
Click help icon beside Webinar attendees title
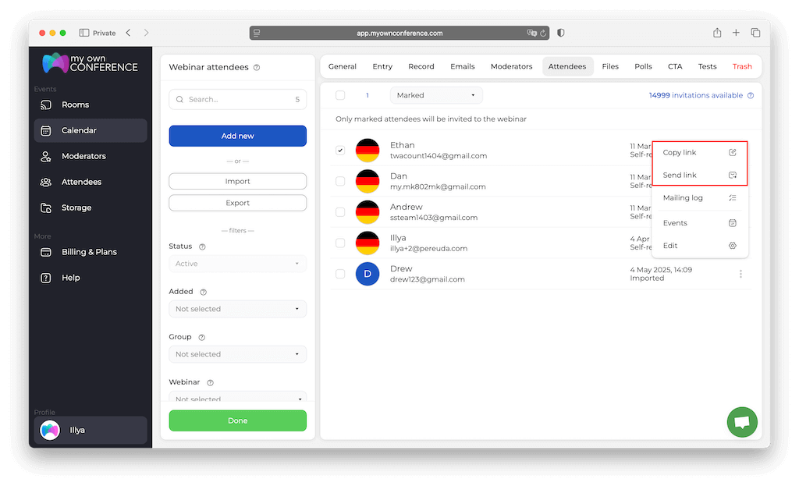tap(257, 68)
